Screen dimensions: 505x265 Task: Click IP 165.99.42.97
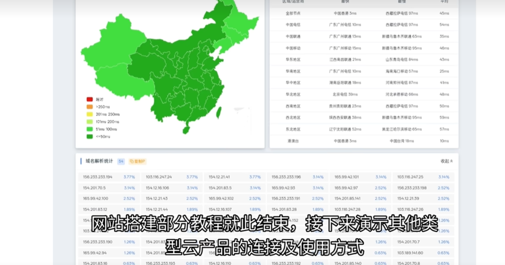pyautogui.click(x=346, y=188)
